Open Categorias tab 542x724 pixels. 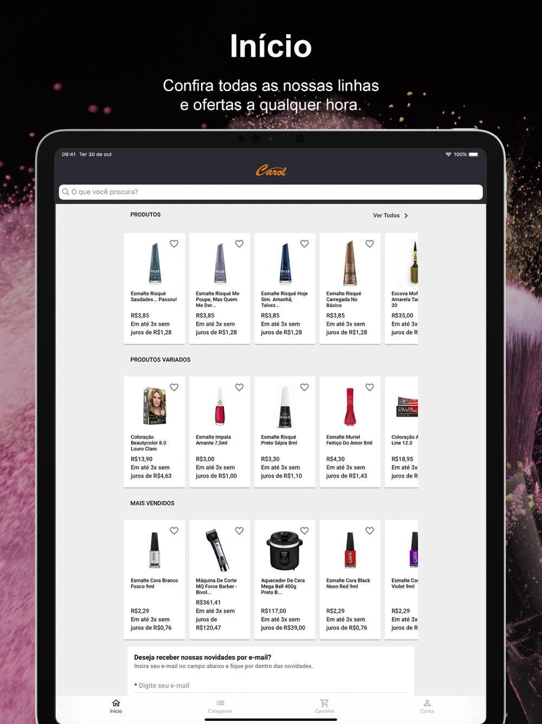click(x=220, y=706)
